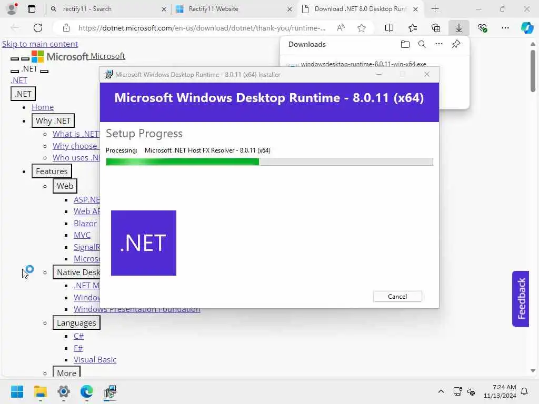The image size is (539, 404).
Task: Minimize the runtime installer window
Action: coord(379,74)
